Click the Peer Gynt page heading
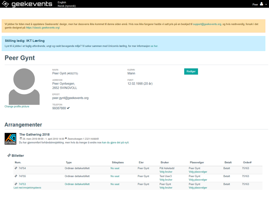This screenshot has height=198, width=269. (20, 58)
